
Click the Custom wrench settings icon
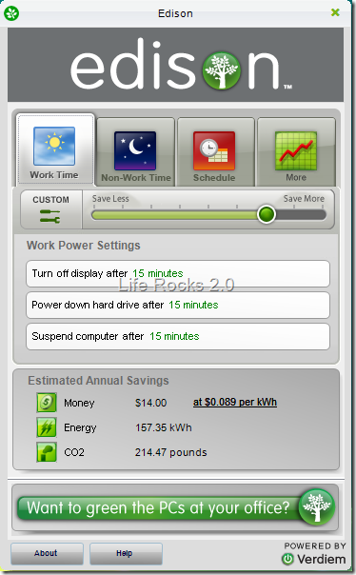(50, 216)
